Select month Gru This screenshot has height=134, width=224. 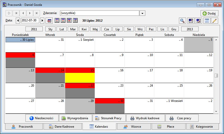(174, 29)
